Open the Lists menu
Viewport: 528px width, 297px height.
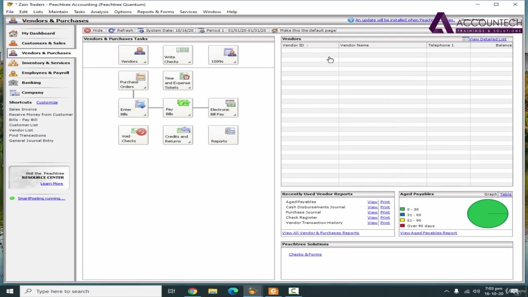(x=38, y=12)
